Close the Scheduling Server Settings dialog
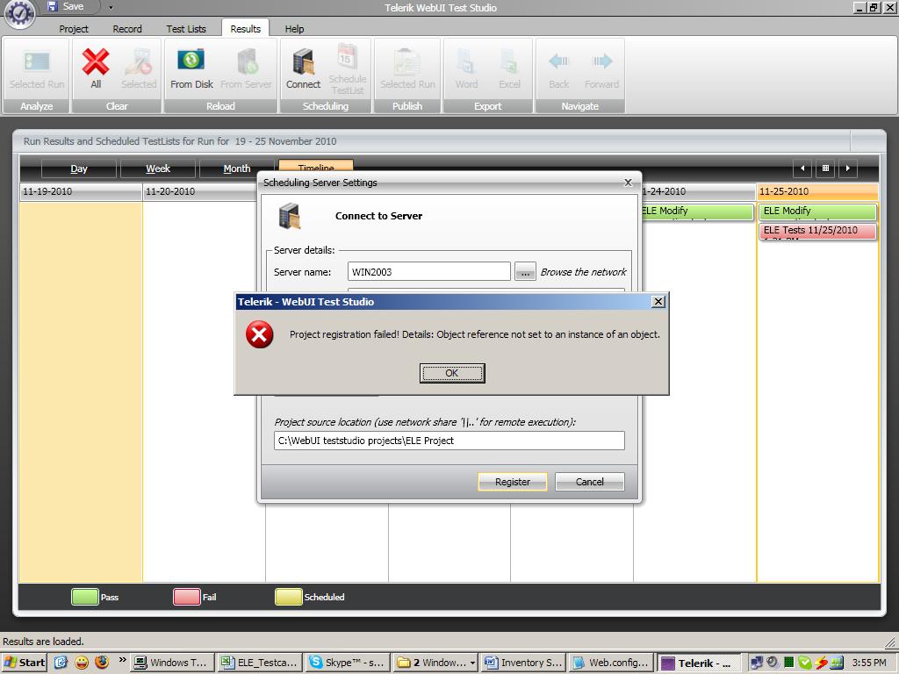Screen dimensions: 899x674 click(x=628, y=183)
